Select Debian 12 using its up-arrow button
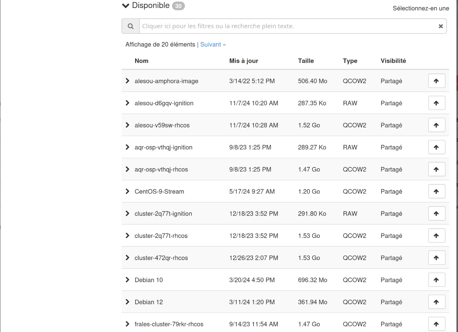 (436, 302)
